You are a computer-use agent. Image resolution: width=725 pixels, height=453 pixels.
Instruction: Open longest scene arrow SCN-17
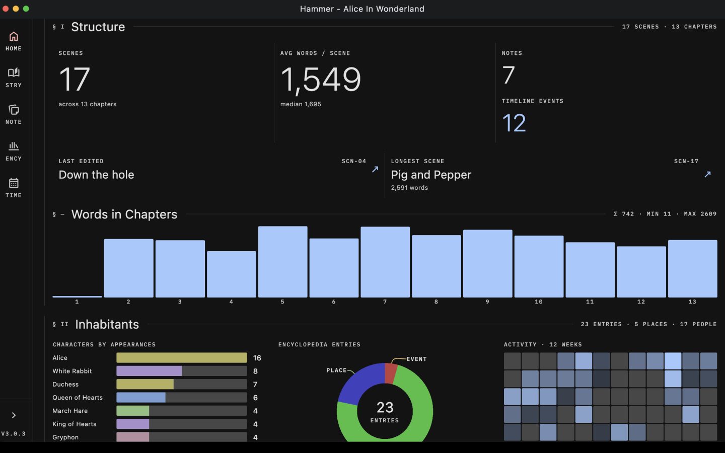707,174
